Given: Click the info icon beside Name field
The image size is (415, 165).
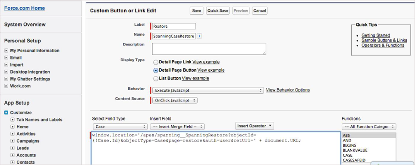Looking at the screenshot, I should pyautogui.click(x=200, y=36).
